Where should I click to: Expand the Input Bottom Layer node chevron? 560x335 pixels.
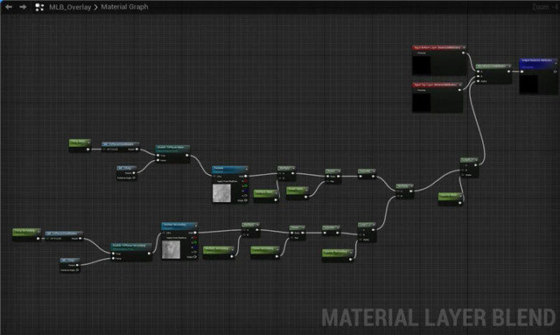coord(464,47)
